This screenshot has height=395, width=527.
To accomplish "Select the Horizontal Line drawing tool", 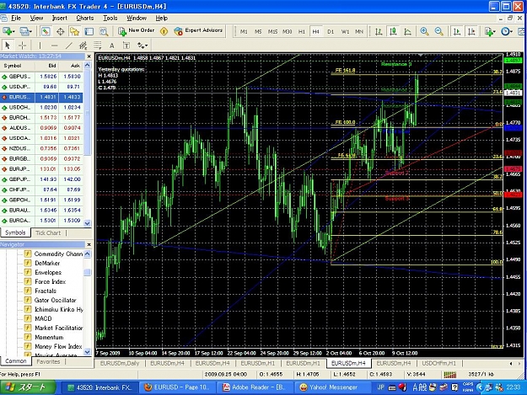I will (x=54, y=45).
